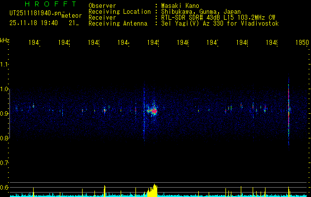Click the kHz axis unit label
This screenshot has height=197, width=311.
point(5,40)
